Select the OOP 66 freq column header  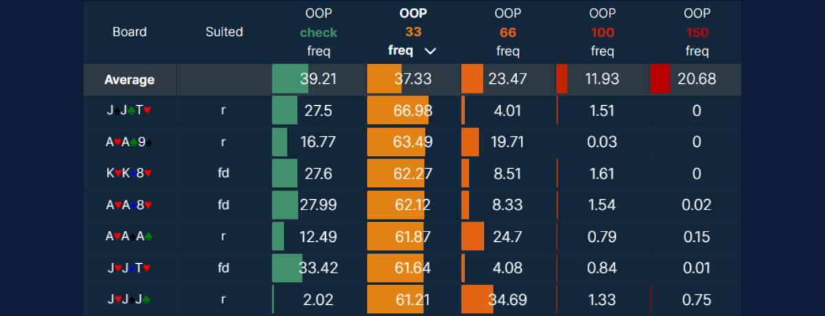[507, 32]
